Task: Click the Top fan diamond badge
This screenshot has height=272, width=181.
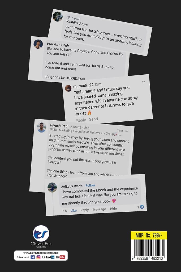Action: click(x=69, y=17)
